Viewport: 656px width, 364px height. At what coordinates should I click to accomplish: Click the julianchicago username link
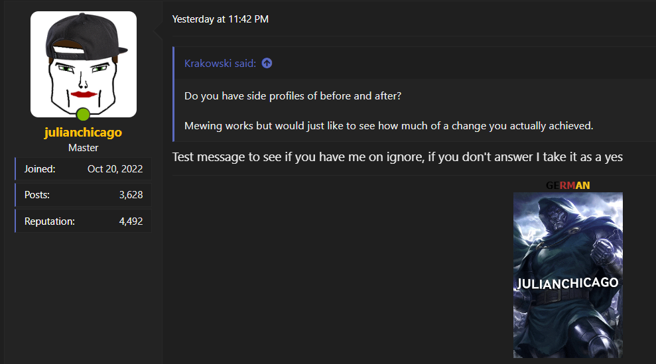pos(84,132)
